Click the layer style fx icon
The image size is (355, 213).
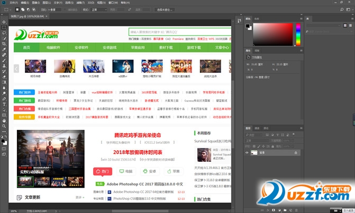[268, 210]
